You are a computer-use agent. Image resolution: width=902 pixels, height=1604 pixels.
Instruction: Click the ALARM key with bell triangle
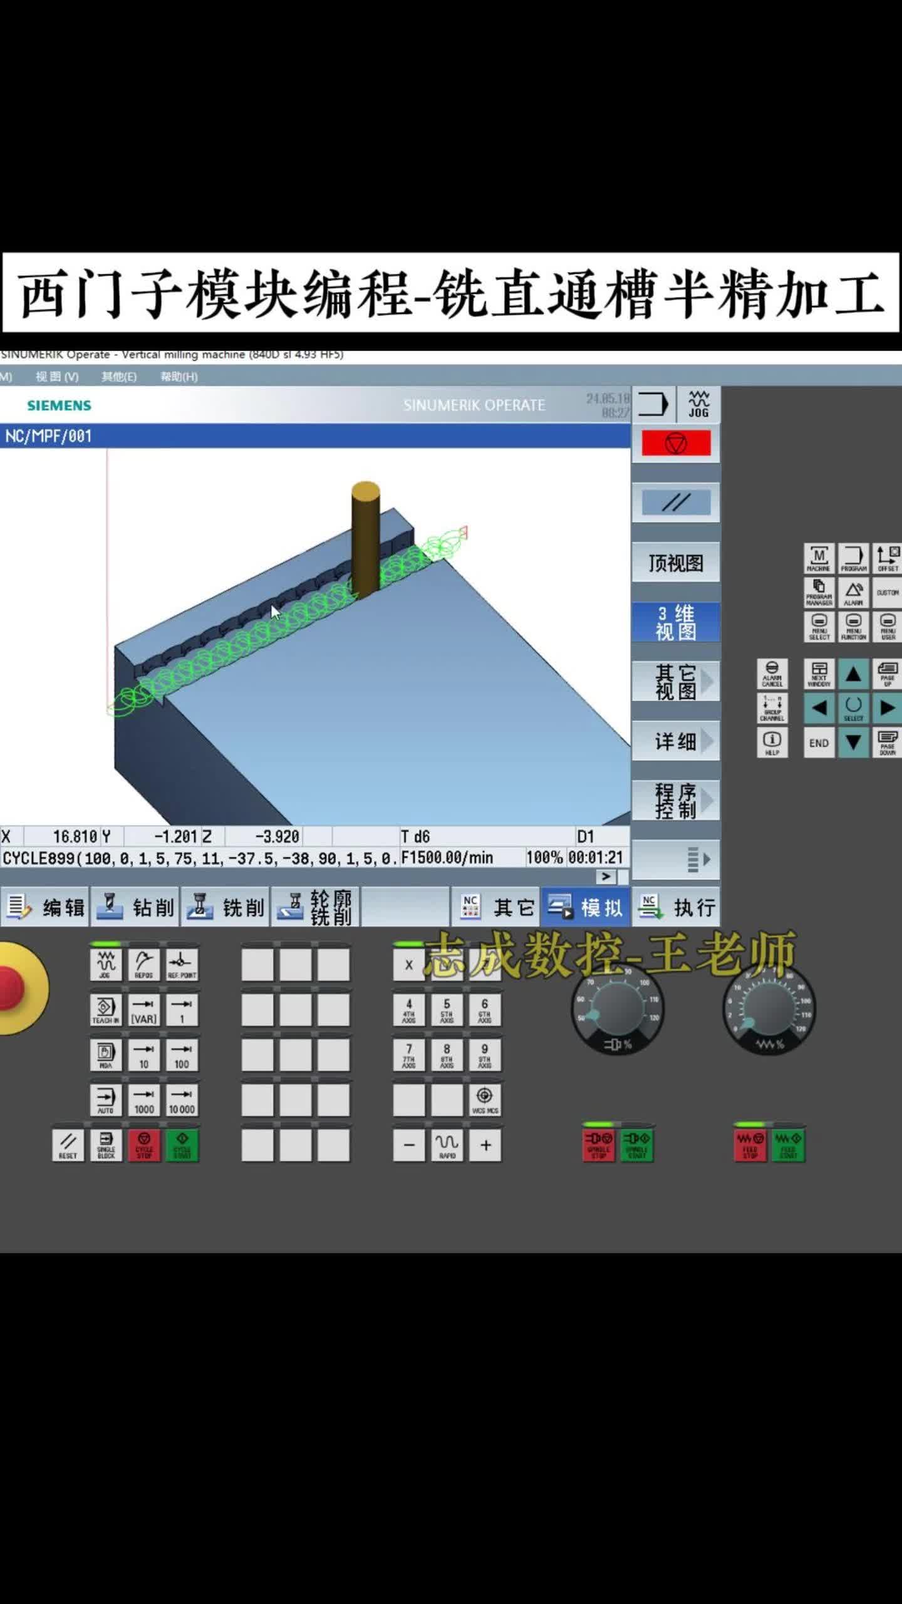pyautogui.click(x=853, y=592)
